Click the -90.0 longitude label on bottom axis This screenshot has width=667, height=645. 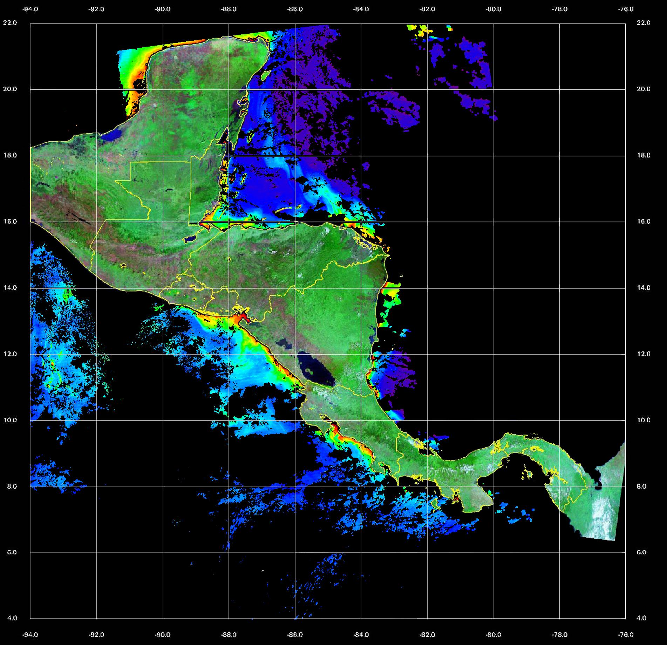(x=163, y=635)
